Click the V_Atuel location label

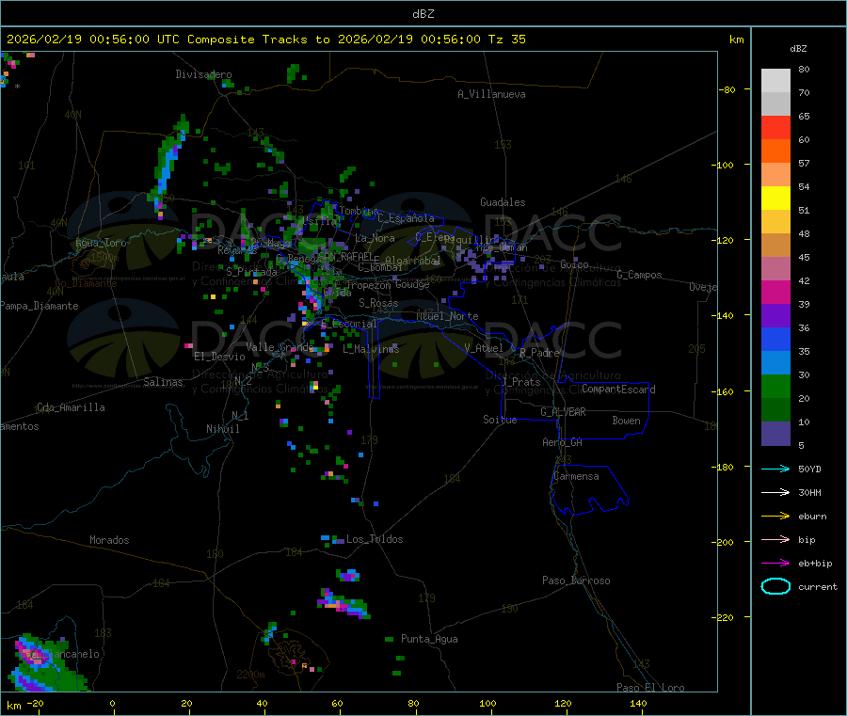pyautogui.click(x=484, y=348)
